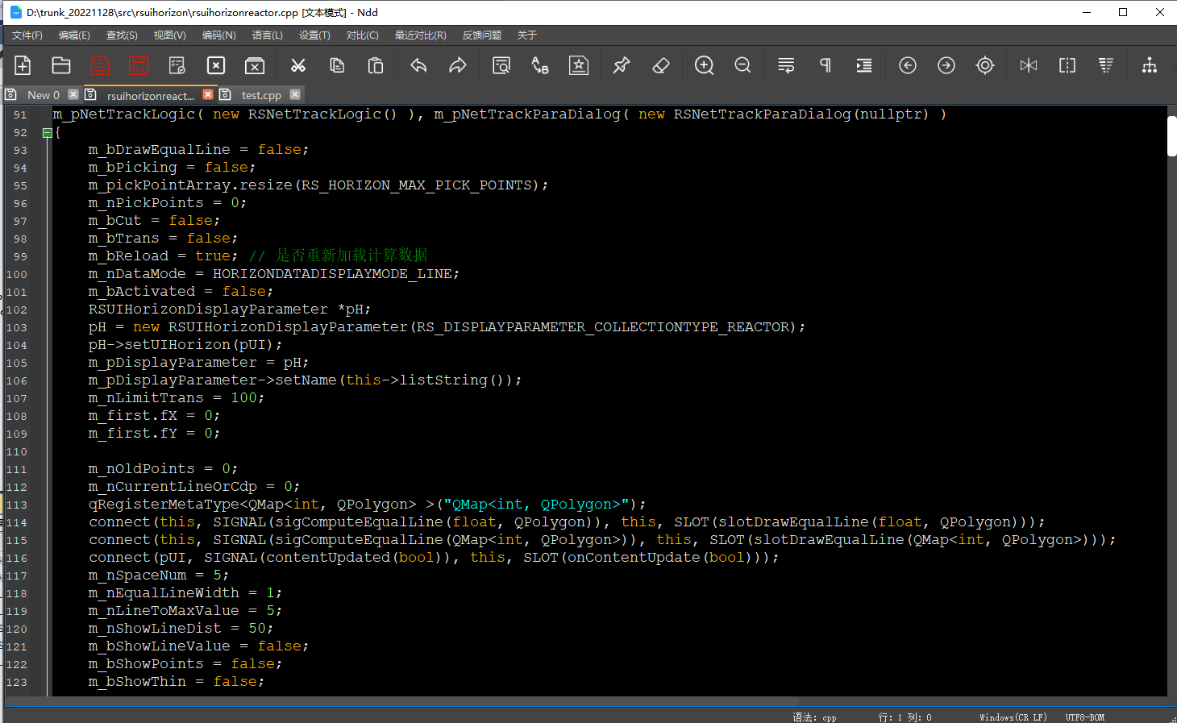This screenshot has width=1177, height=723.
Task: Click the vertical scrollbar thumb
Action: [x=1172, y=135]
